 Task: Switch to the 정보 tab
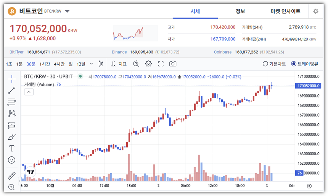coord(240,11)
